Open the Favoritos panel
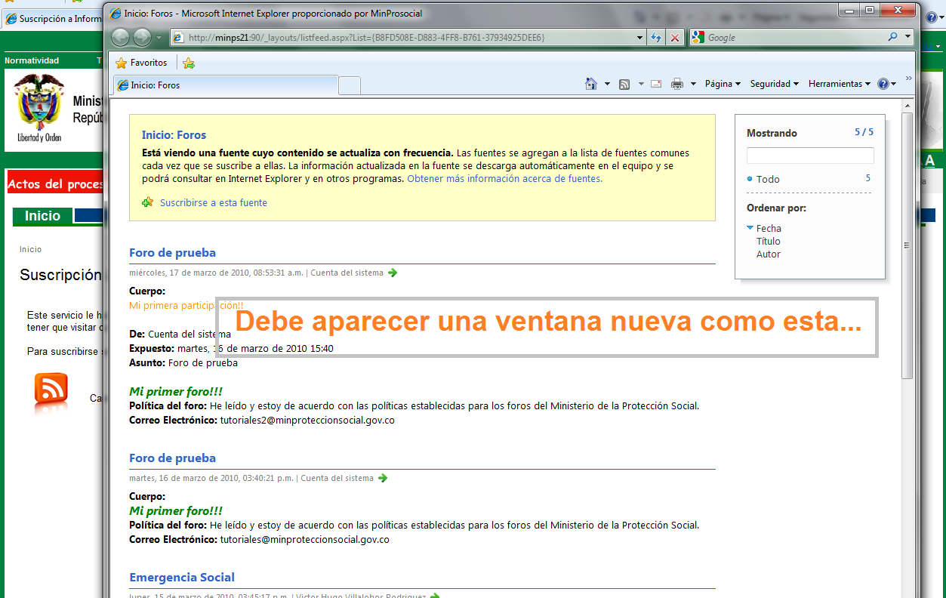Screen dimensions: 946x598 coord(141,63)
